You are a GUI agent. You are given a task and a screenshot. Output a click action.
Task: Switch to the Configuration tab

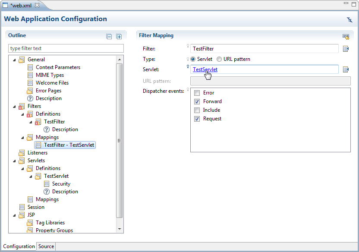pyautogui.click(x=19, y=246)
